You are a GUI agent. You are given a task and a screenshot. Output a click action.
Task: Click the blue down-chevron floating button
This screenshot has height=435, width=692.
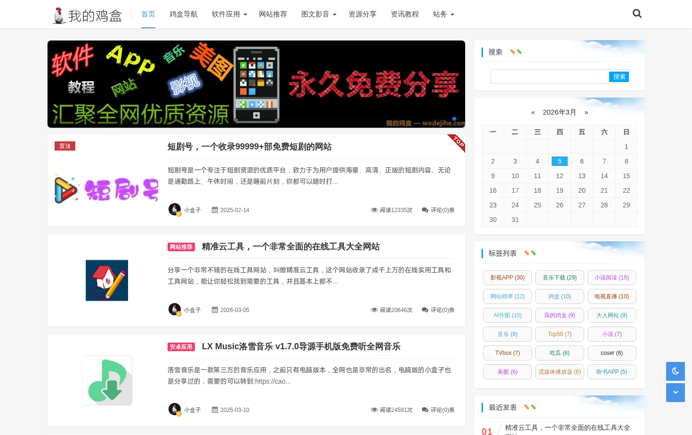tap(676, 393)
